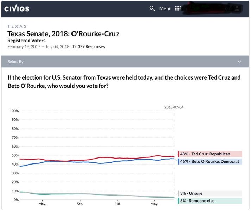This screenshot has height=211, width=251.
Task: Click the 12,379 Responses text
Action: (88, 46)
